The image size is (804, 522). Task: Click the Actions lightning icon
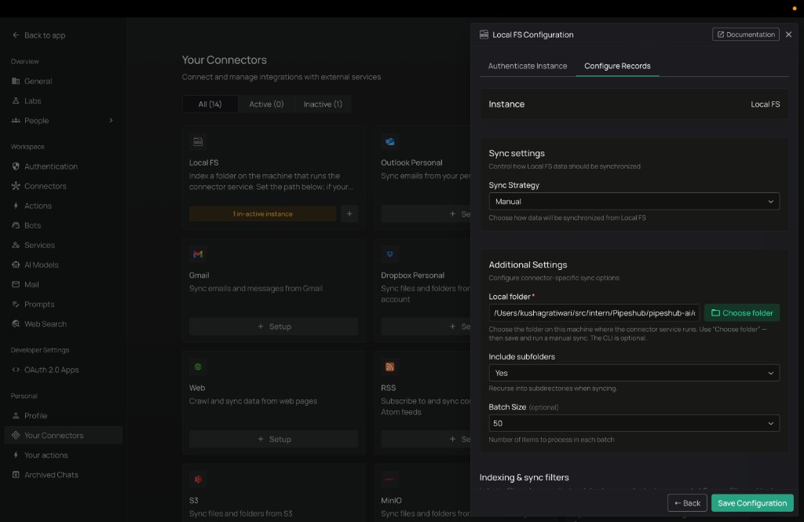coord(16,206)
